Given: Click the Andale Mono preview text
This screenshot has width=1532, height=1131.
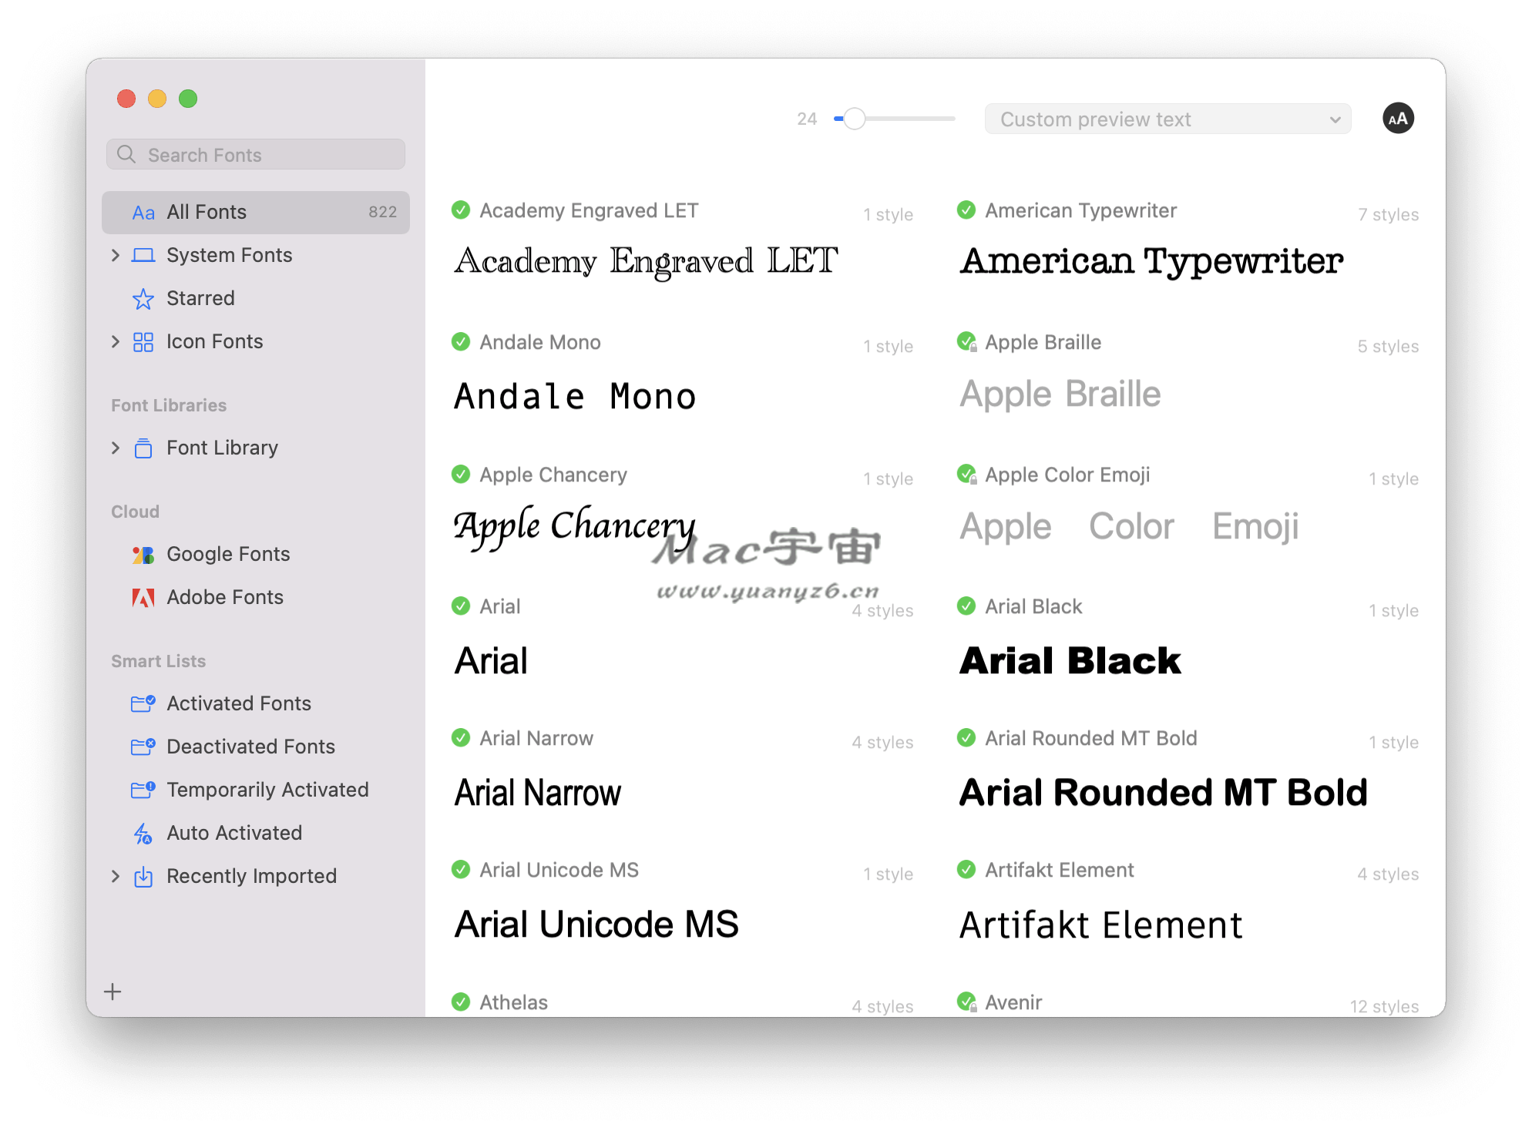Looking at the screenshot, I should pos(575,397).
